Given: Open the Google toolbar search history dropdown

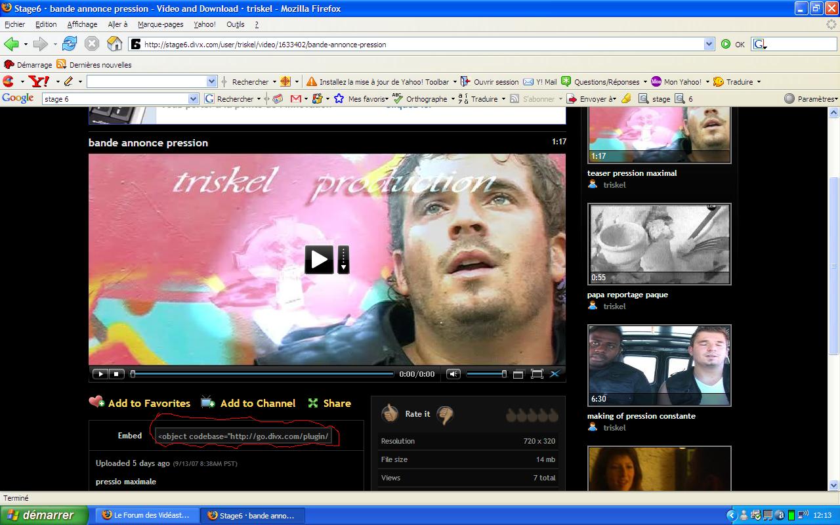Looking at the screenshot, I should tap(193, 98).
